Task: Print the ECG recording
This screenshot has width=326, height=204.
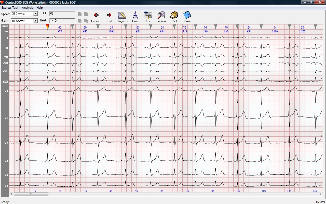Action: pyautogui.click(x=174, y=17)
